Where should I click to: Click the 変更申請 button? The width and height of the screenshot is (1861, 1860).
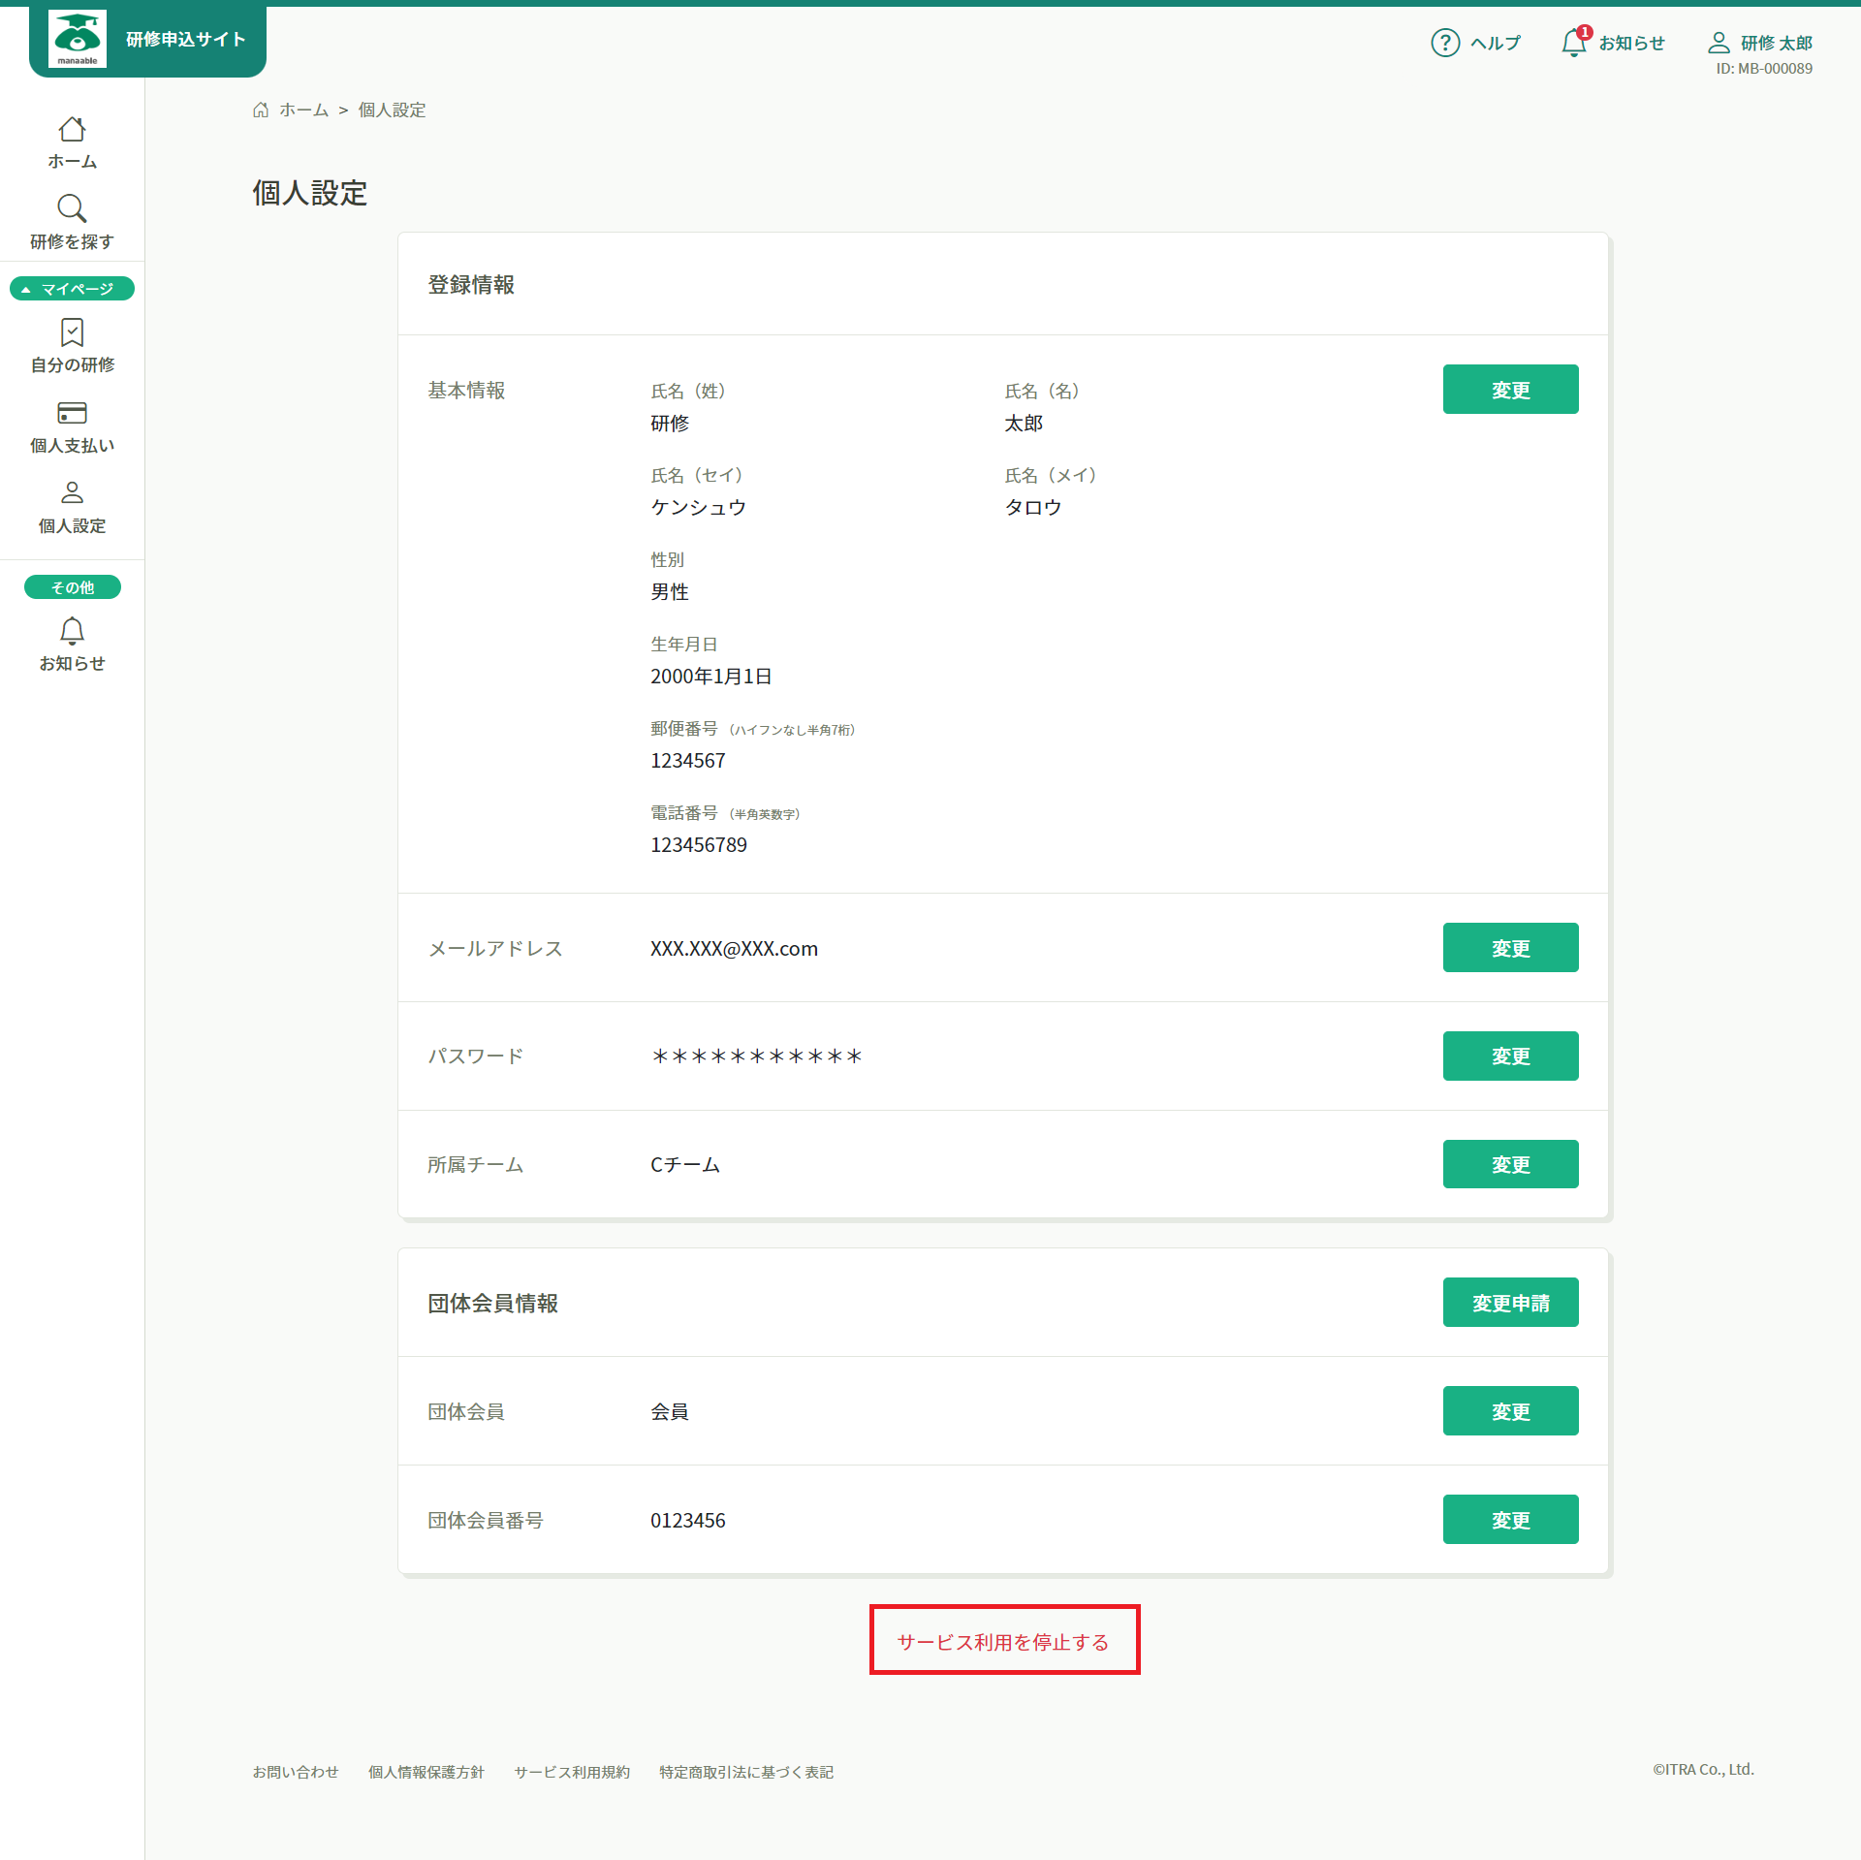coord(1510,1303)
